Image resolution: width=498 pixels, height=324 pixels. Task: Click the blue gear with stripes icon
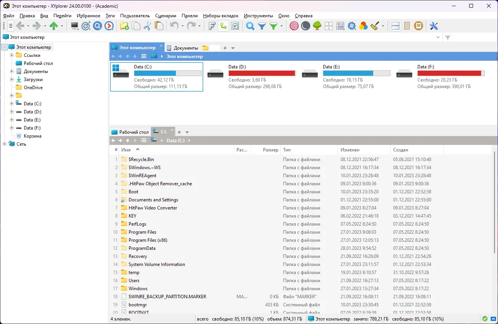click(x=352, y=26)
